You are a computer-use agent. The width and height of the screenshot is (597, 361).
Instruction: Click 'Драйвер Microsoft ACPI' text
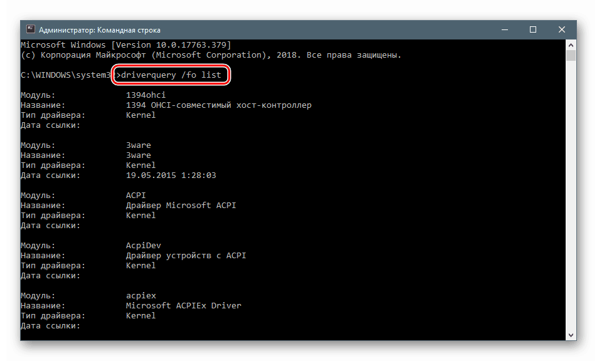(181, 206)
